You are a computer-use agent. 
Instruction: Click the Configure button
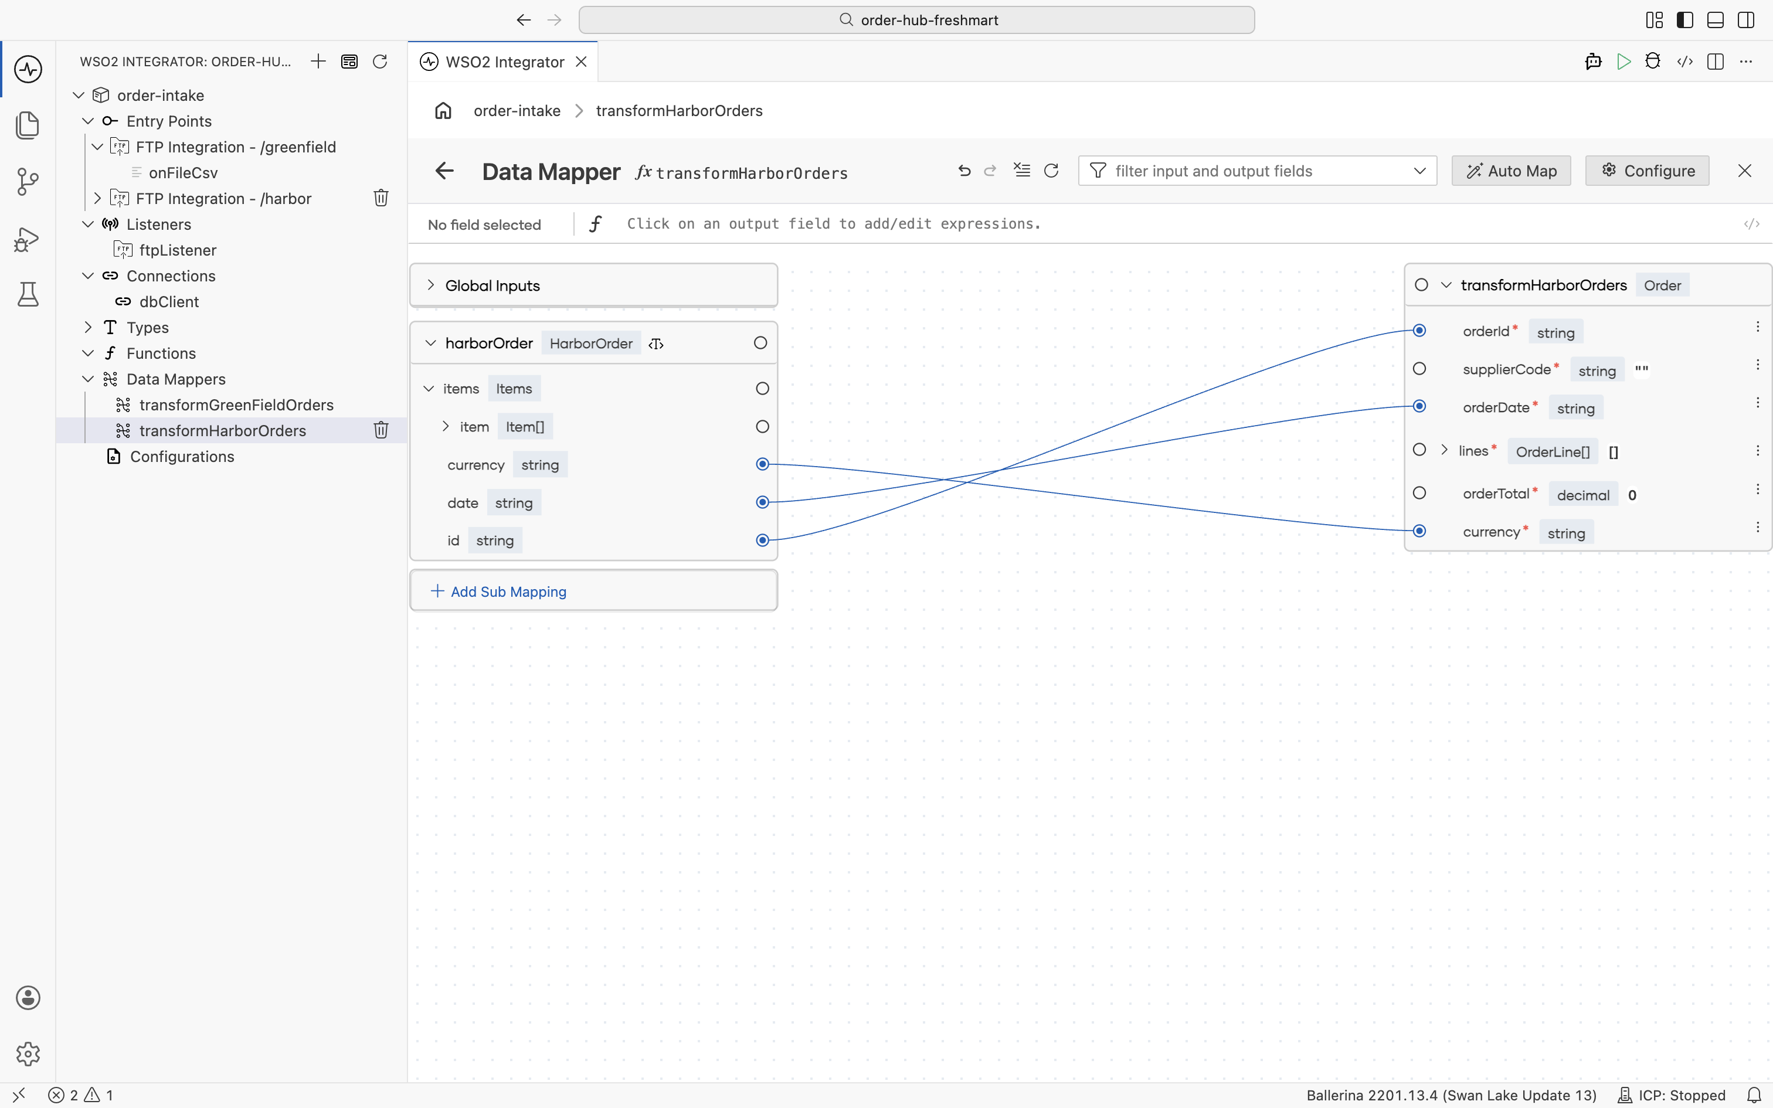click(1648, 171)
